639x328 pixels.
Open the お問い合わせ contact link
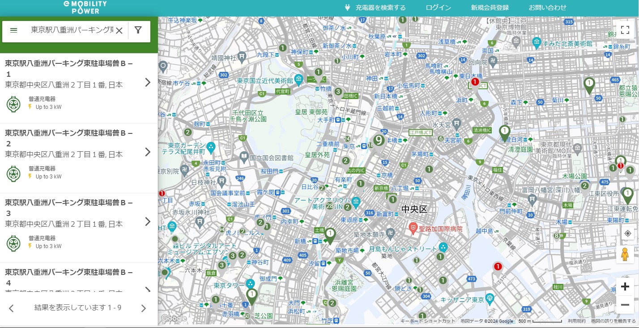pyautogui.click(x=547, y=8)
